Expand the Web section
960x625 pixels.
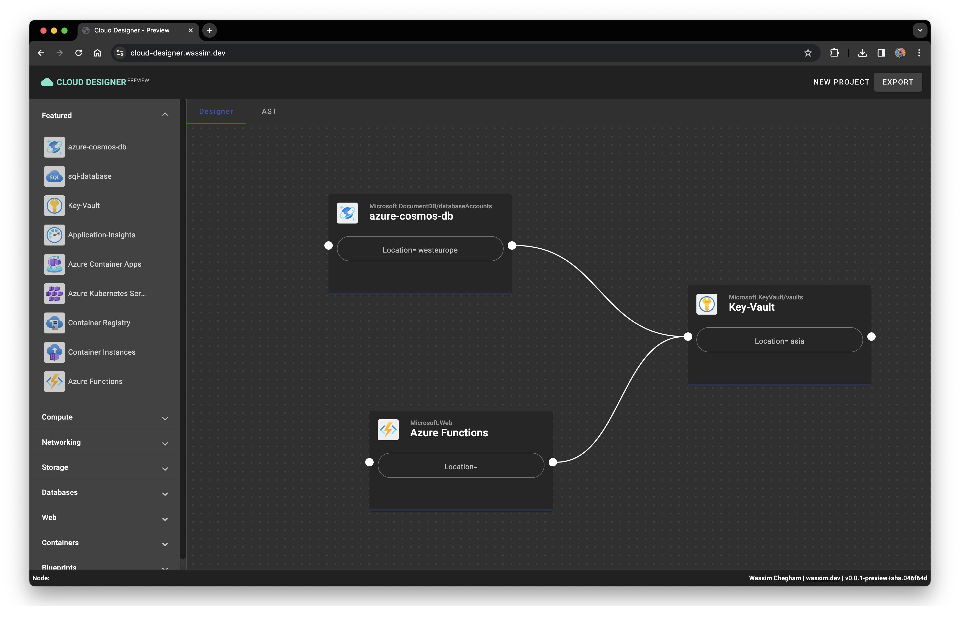click(x=165, y=519)
